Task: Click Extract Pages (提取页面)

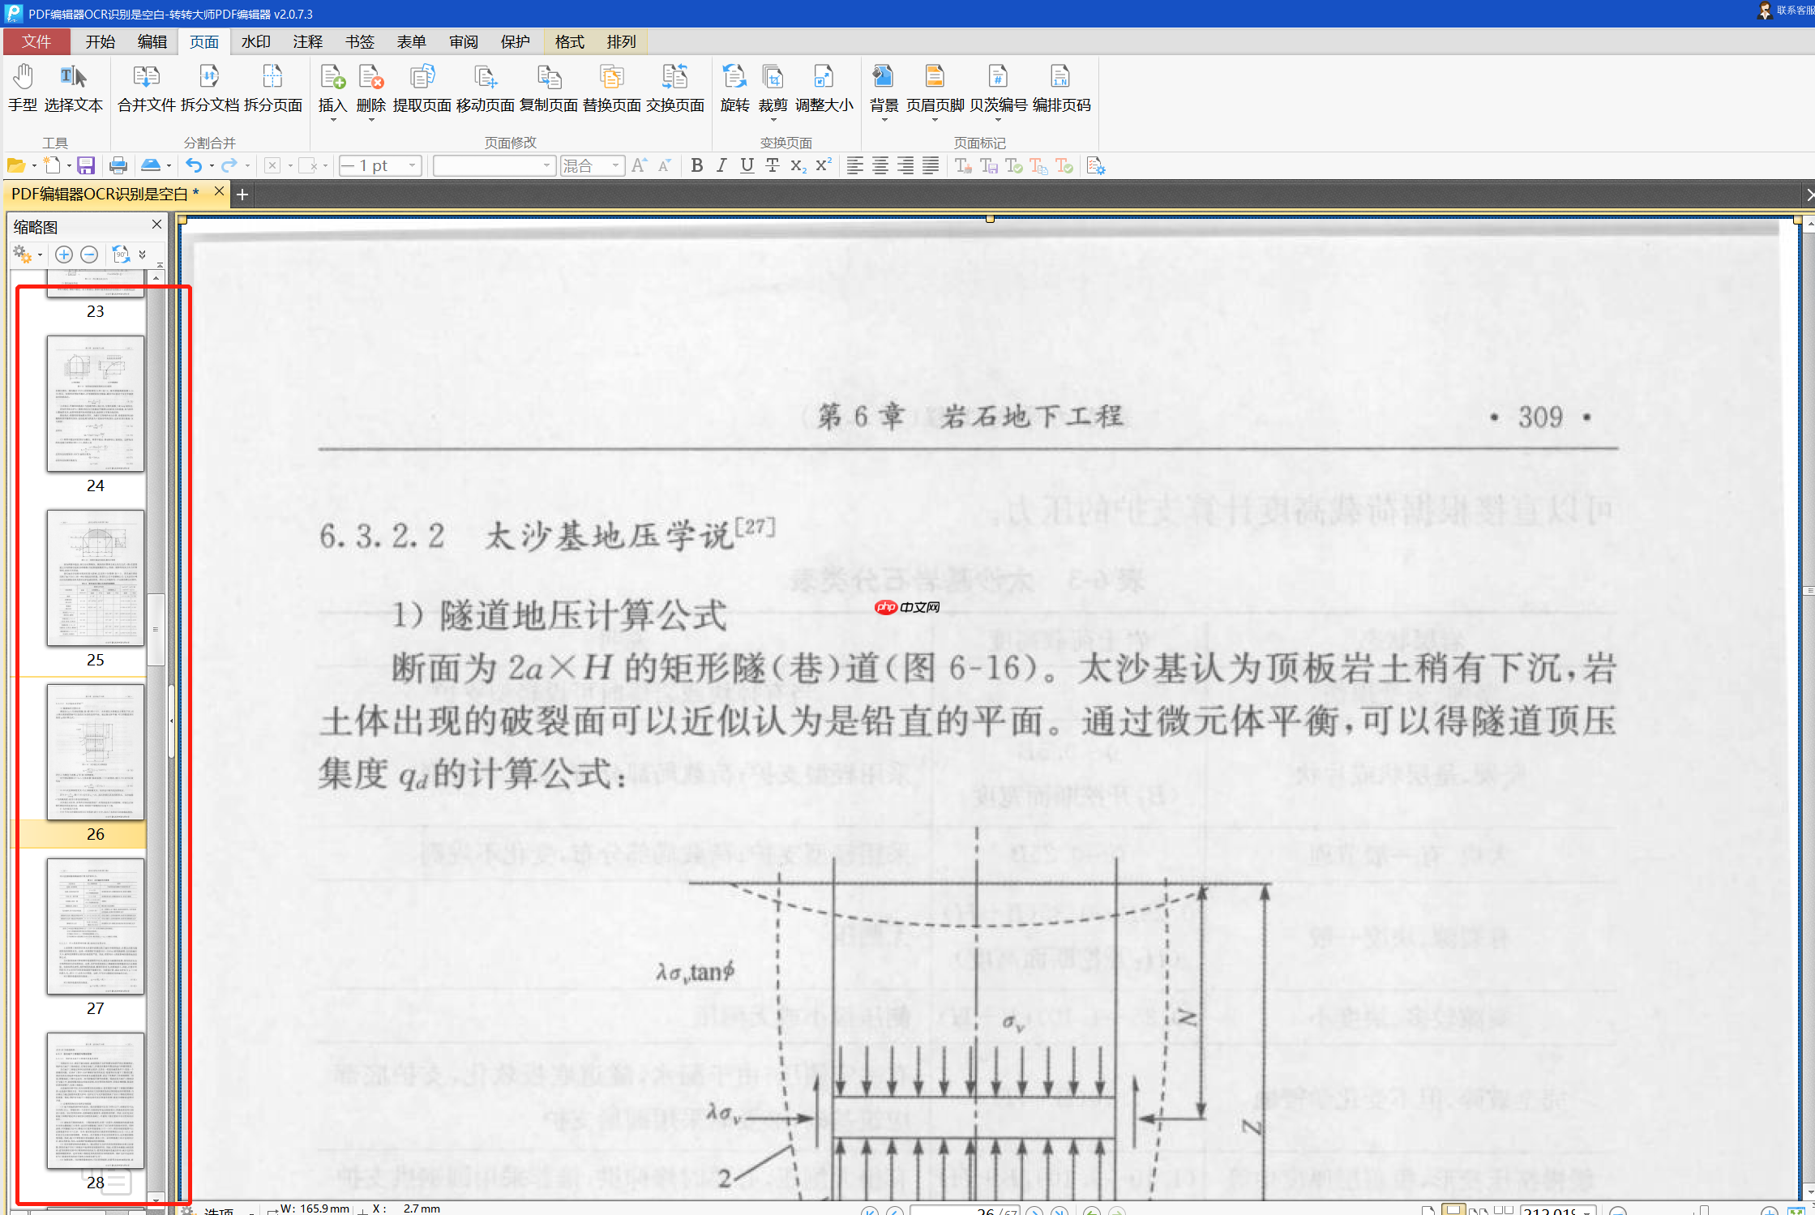Action: pos(422,88)
